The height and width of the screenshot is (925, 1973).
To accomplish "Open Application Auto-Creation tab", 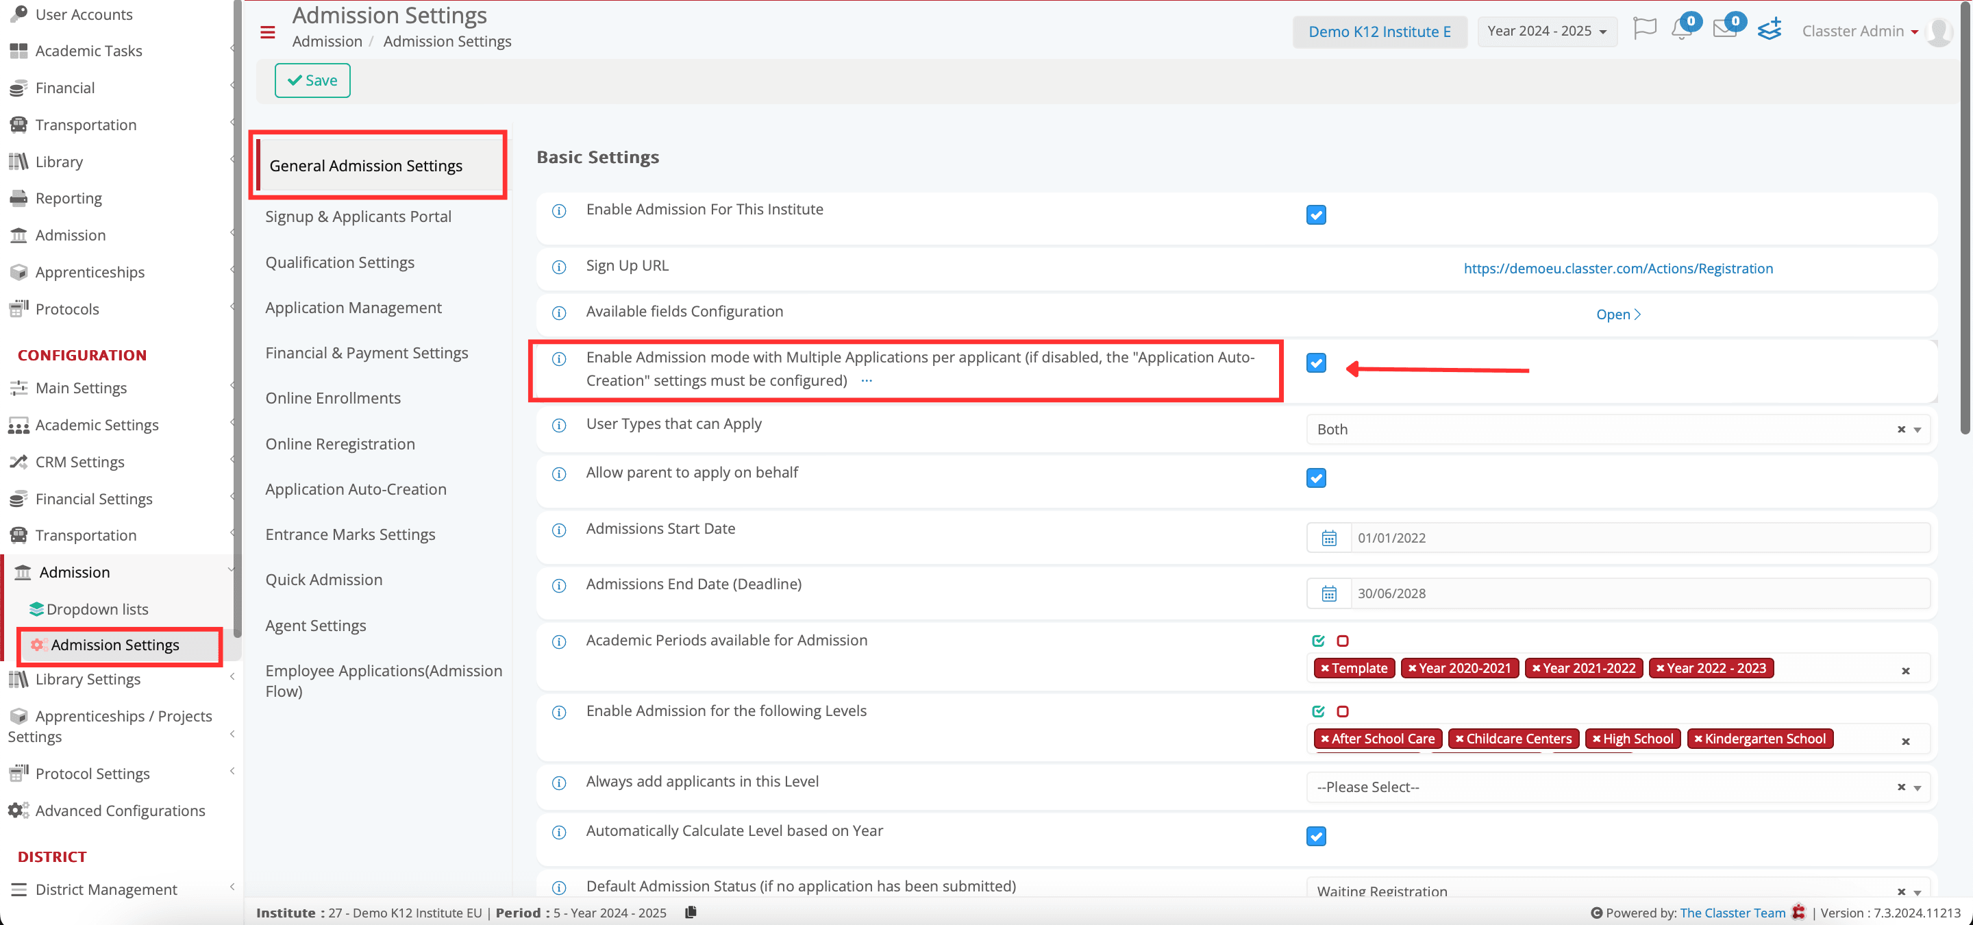I will point(356,489).
